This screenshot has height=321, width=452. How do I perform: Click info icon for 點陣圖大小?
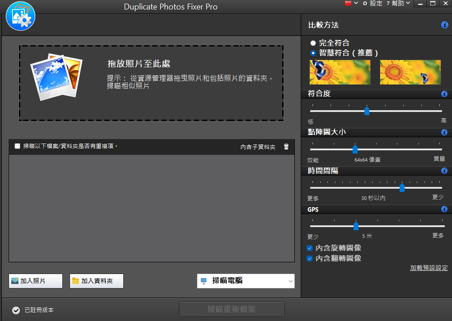[x=444, y=132]
